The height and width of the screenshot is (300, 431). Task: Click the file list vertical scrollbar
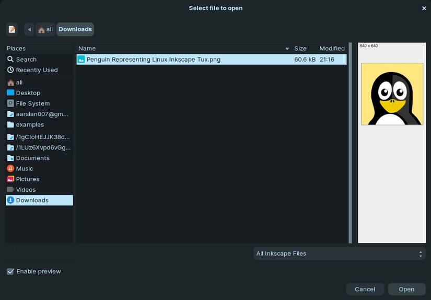[350, 143]
